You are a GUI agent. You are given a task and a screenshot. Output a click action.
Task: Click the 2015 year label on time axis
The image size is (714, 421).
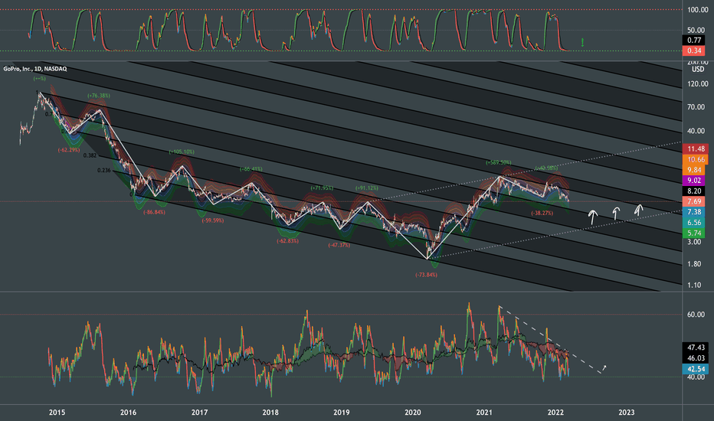pos(57,413)
